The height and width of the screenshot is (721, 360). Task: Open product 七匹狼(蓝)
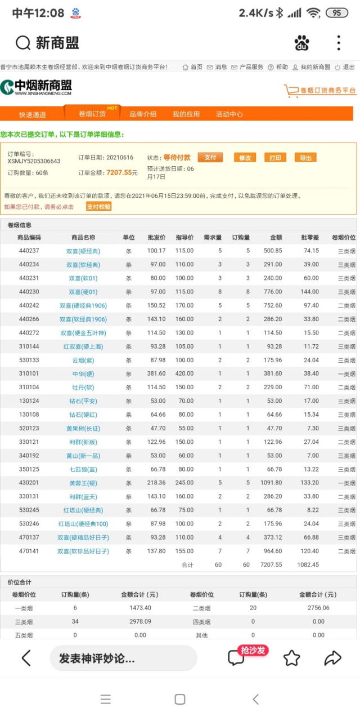tap(83, 469)
